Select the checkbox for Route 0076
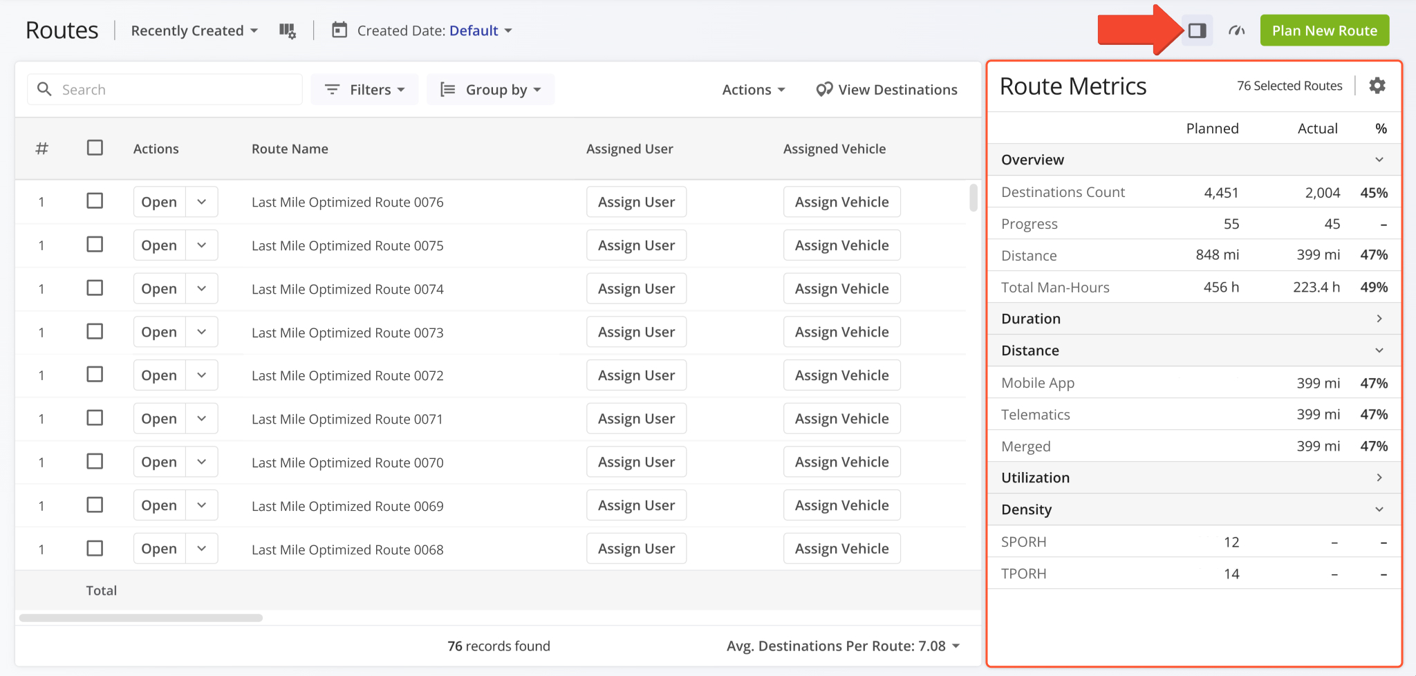Viewport: 1416px width, 676px height. click(95, 200)
